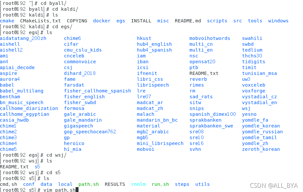The height and width of the screenshot is (192, 303).
Task: Select the wsj directory entry
Action: click(246, 108)
